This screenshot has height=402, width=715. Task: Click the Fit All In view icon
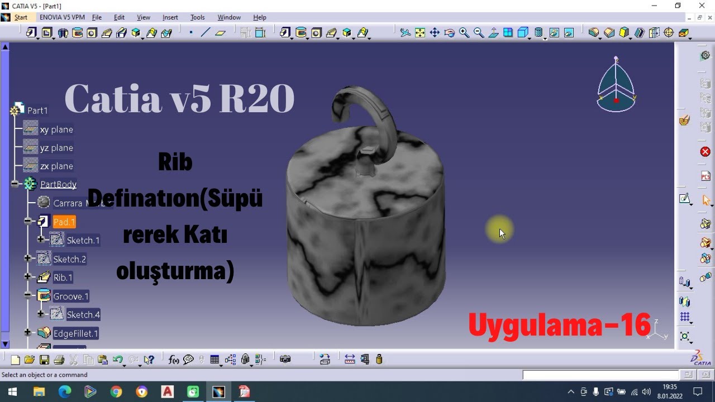pos(420,33)
